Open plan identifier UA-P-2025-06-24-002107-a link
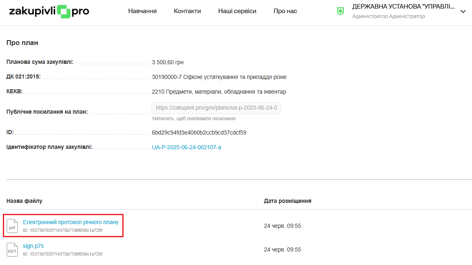The width and height of the screenshot is (472, 265). (x=187, y=147)
